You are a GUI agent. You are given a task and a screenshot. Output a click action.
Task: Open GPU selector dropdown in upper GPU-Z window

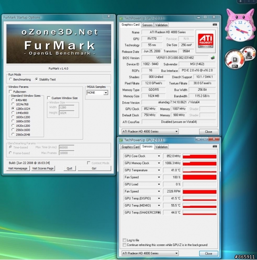coord(177,132)
